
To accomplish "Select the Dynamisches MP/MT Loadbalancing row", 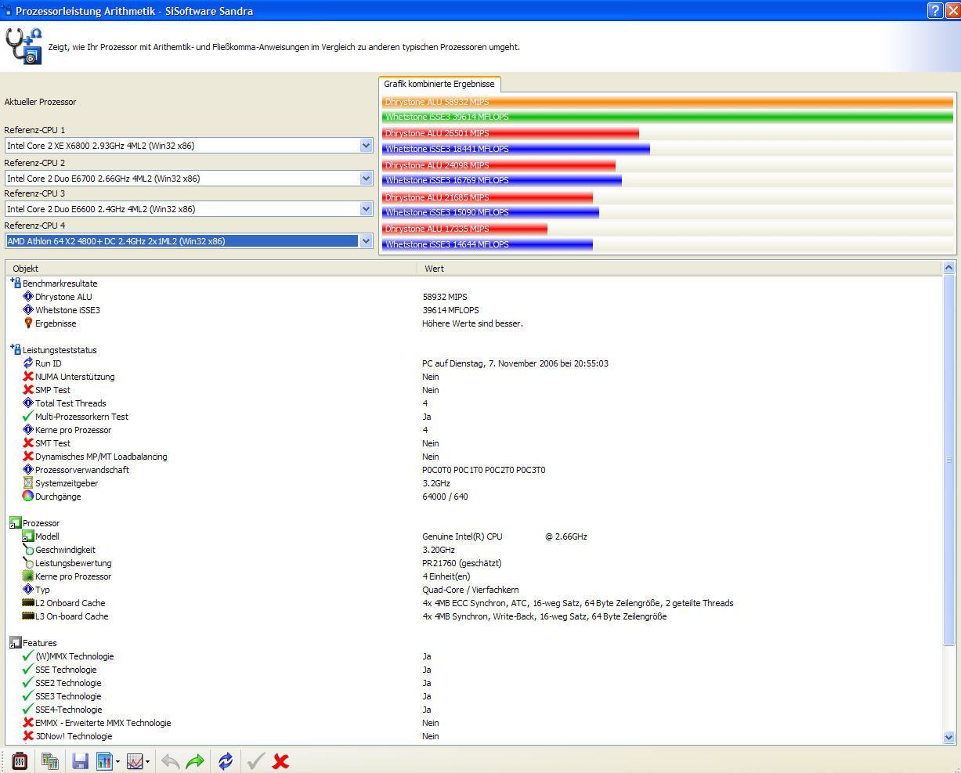I will [x=473, y=457].
